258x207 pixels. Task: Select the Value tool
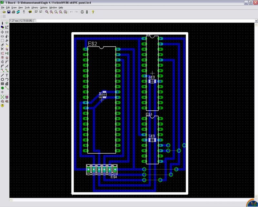[x=7, y=58]
